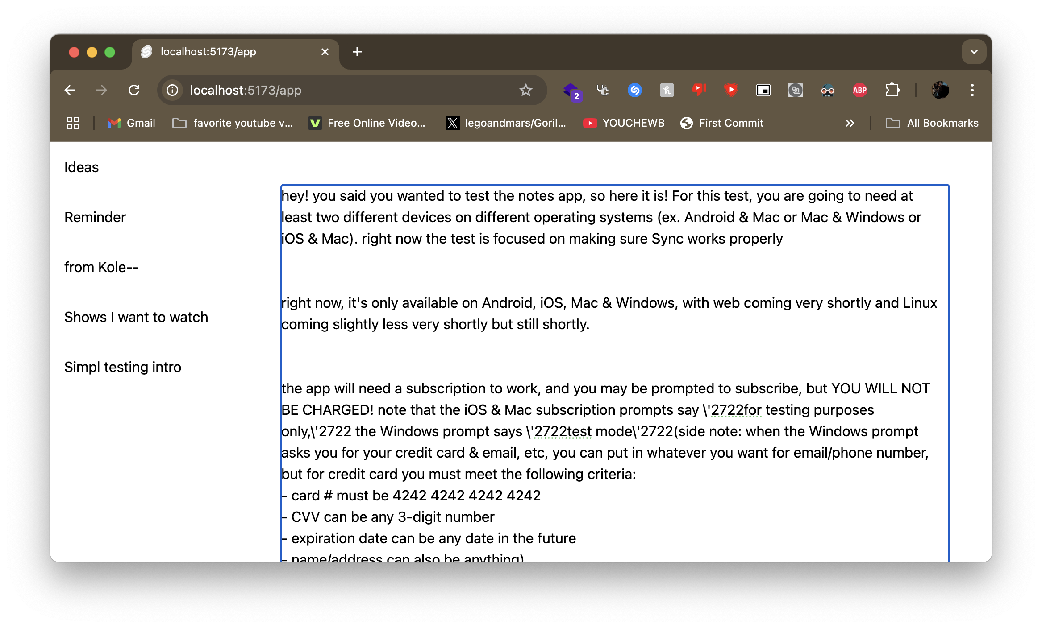Screen dimensions: 1042x628
Task: Open the red YouTube enhancer extension
Action: 731,90
